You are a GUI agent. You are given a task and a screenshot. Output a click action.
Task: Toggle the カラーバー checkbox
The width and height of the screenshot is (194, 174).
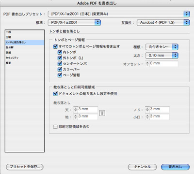(60, 69)
